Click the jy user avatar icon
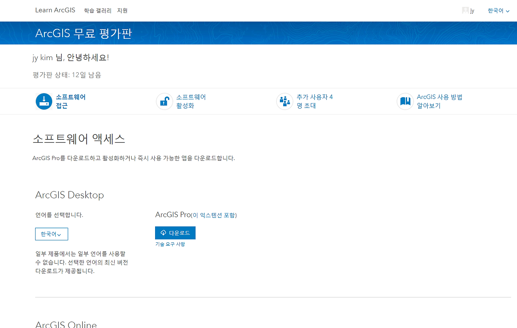The width and height of the screenshot is (517, 328). (x=465, y=11)
